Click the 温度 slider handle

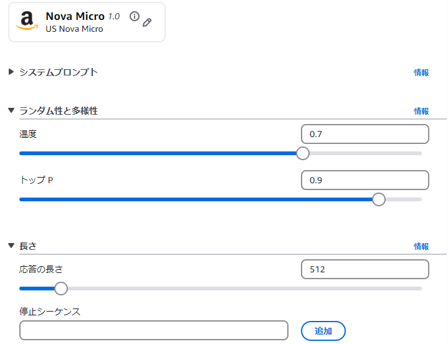click(303, 153)
